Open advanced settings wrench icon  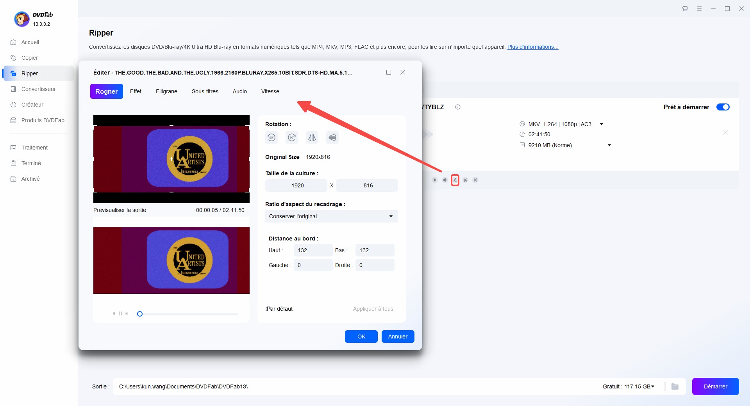[445, 180]
